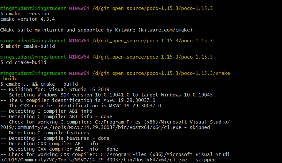Click the first mingstudent@mingstudent prompt text

33,9
